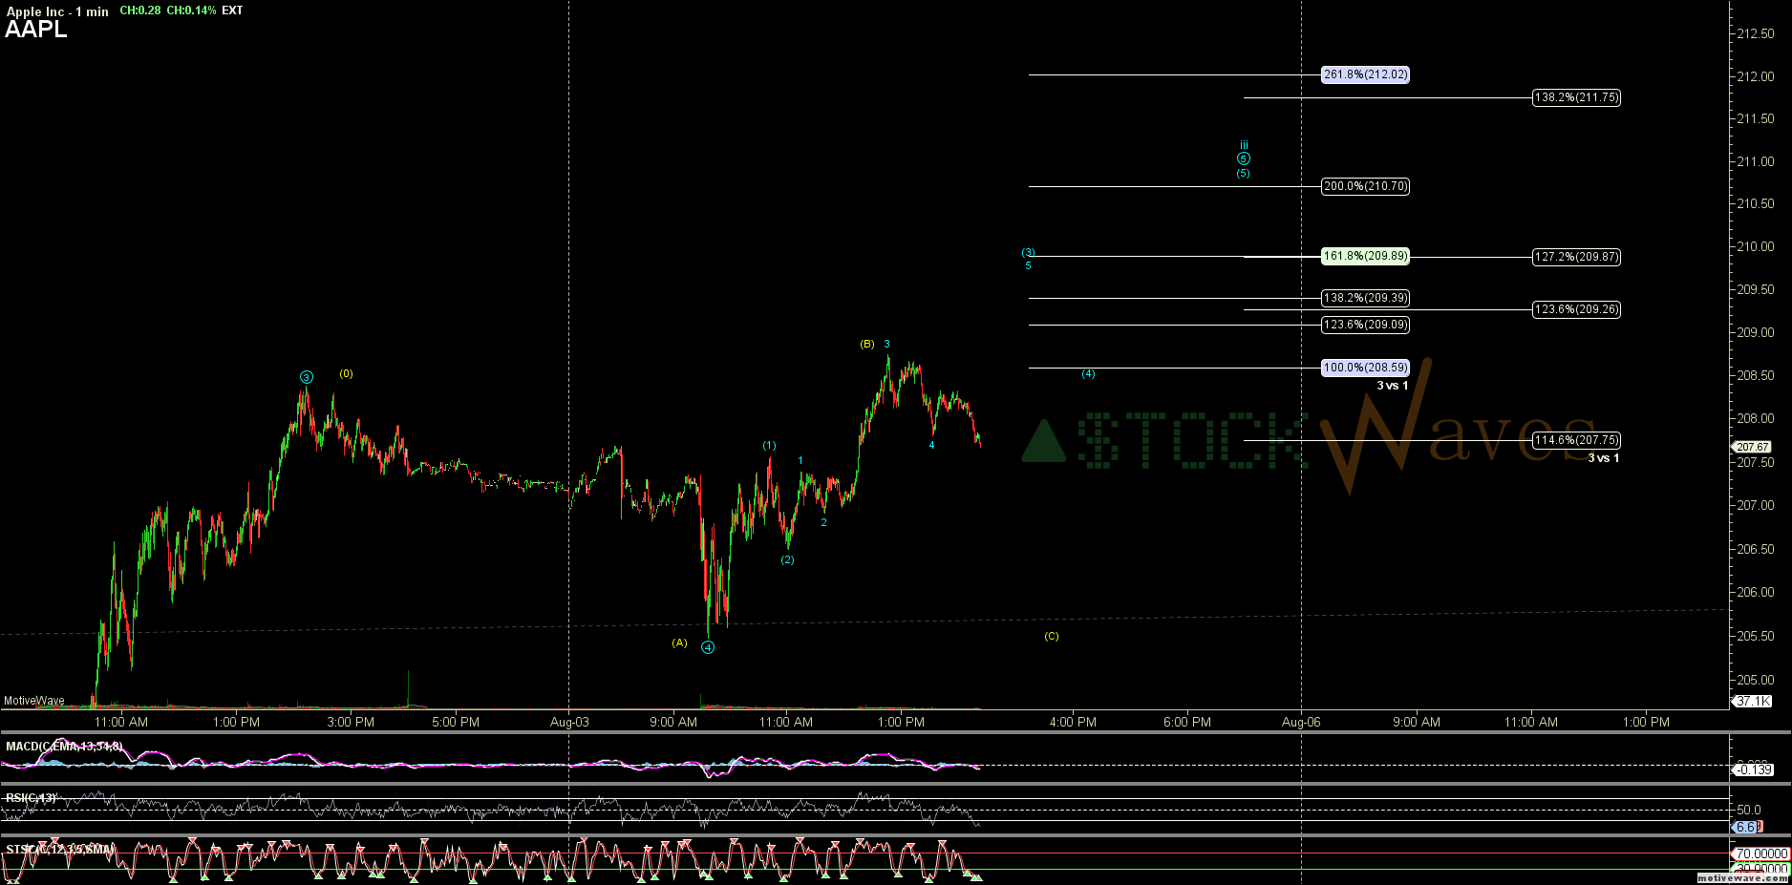This screenshot has height=885, width=1792.
Task: Select the circled 3 wave label
Action: 307,377
